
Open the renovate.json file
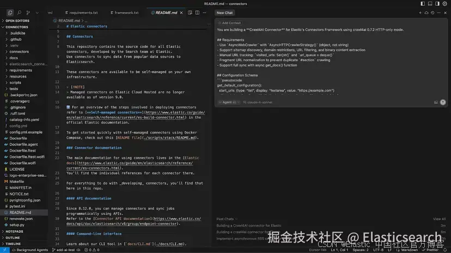[24, 219]
